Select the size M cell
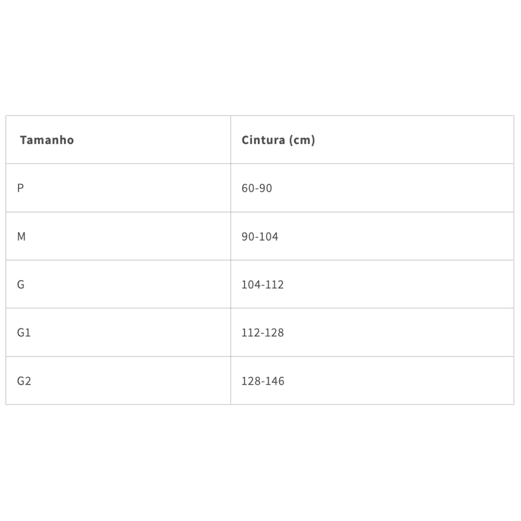The image size is (521, 521). tap(118, 236)
